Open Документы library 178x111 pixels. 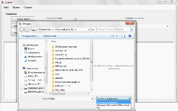32,53
